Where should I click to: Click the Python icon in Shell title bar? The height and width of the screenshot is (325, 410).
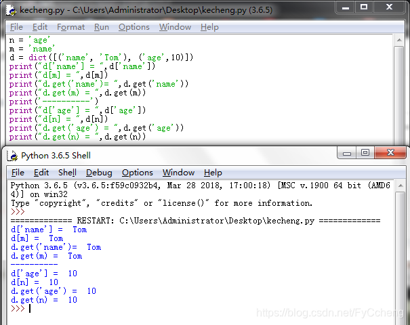12,156
